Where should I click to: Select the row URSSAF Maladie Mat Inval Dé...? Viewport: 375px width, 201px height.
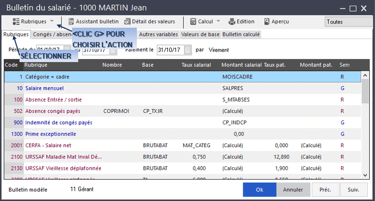click(183, 157)
